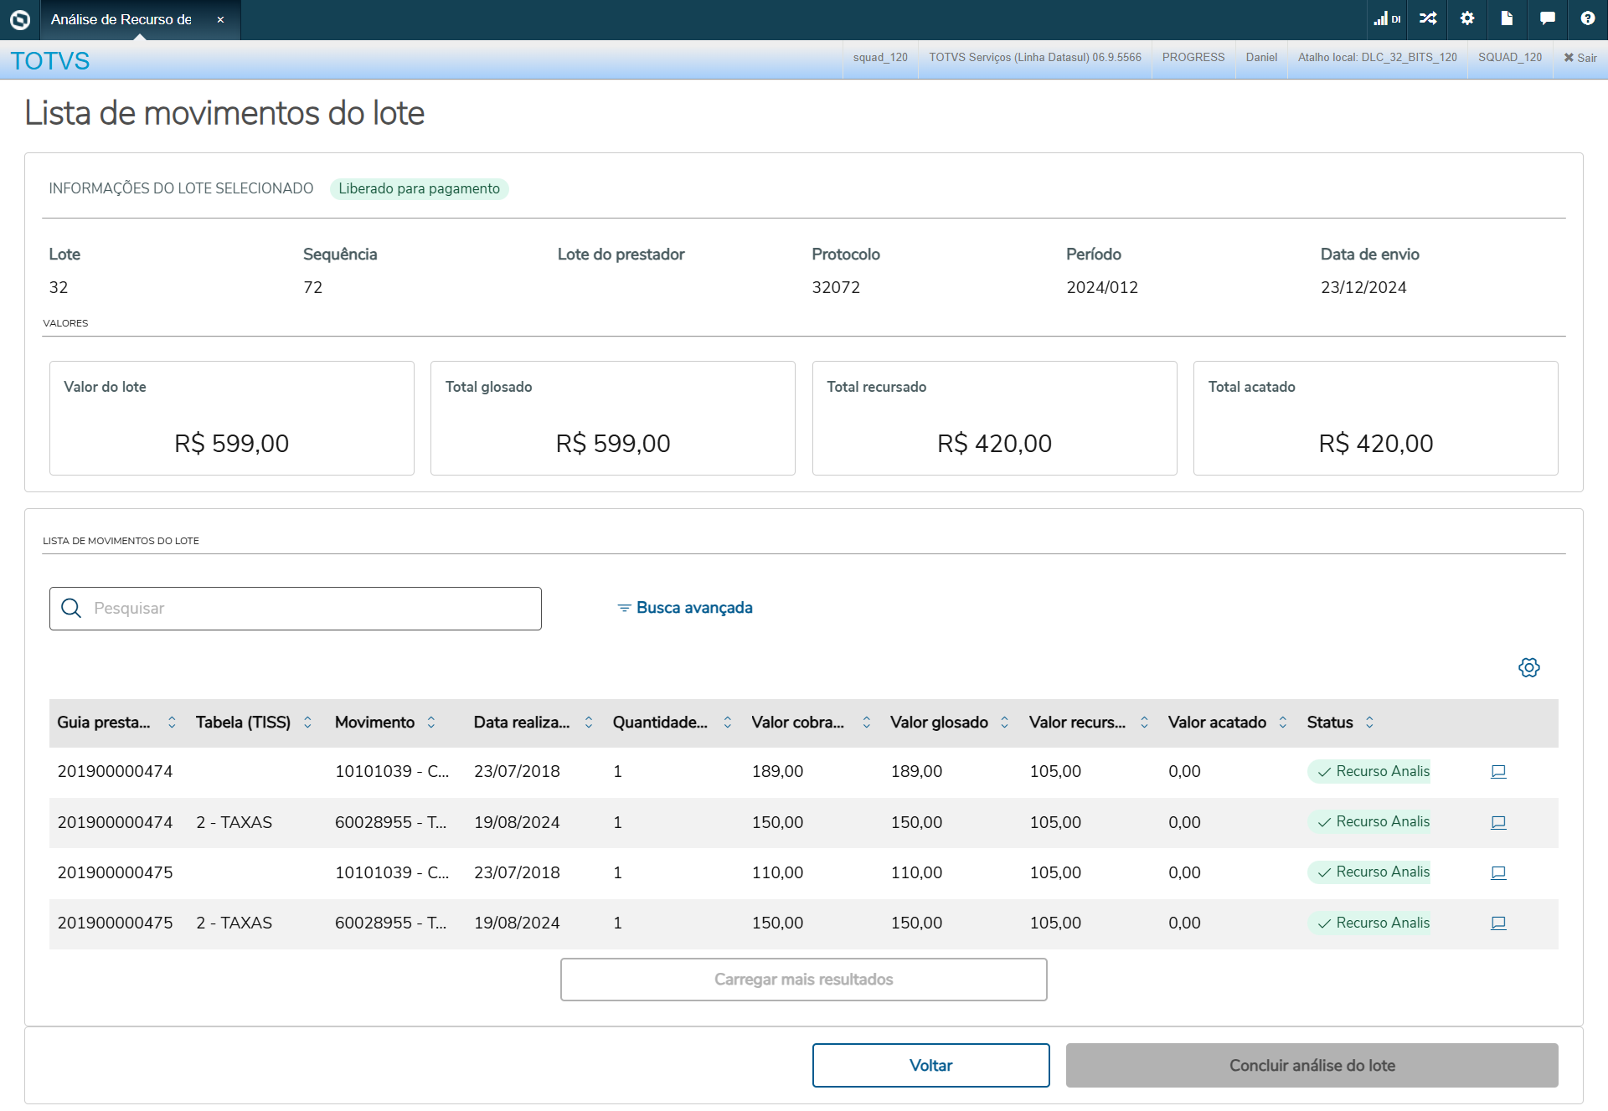Viewport: 1608px width, 1111px height.
Task: Open the chat bubble icon in top bar
Action: [x=1547, y=18]
